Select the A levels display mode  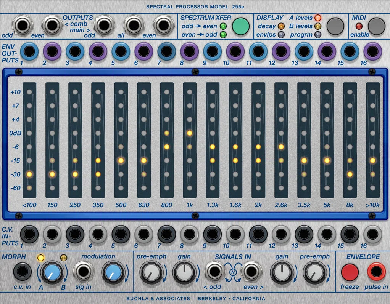318,18
